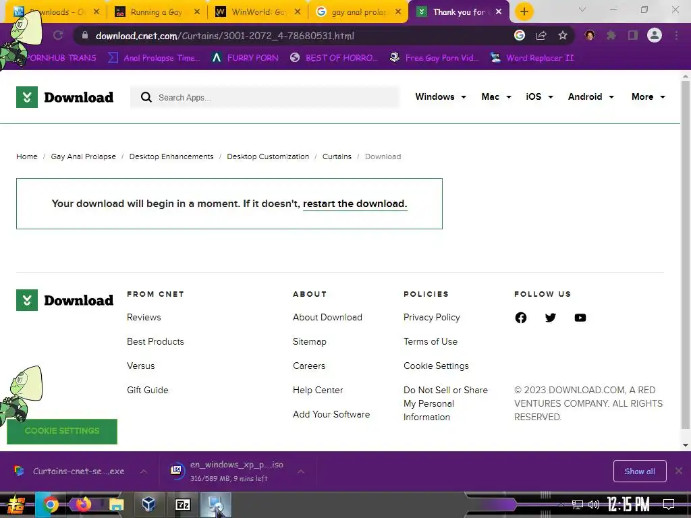This screenshot has width=691, height=518.
Task: Open the Help Center link
Action: pyautogui.click(x=318, y=390)
